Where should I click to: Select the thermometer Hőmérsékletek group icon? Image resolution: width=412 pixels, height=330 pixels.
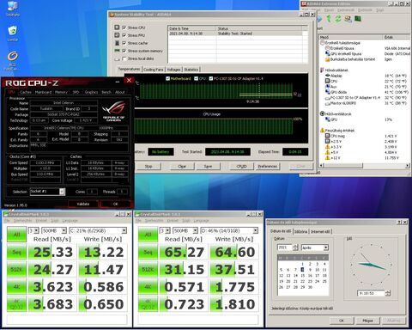click(x=322, y=70)
